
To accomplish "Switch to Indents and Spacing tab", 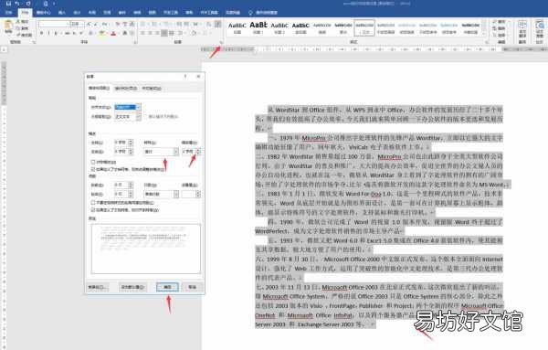I will [100, 88].
